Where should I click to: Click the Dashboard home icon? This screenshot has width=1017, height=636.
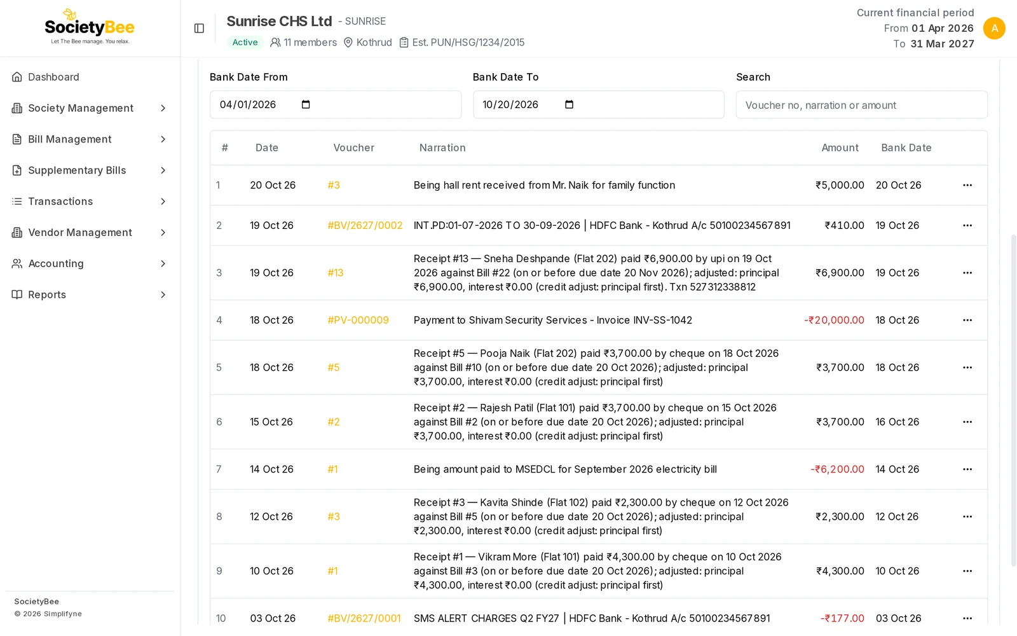point(17,77)
